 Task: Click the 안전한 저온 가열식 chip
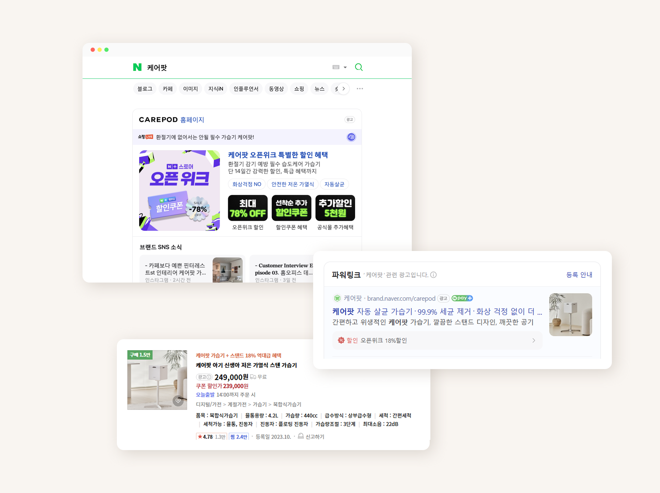point(293,184)
